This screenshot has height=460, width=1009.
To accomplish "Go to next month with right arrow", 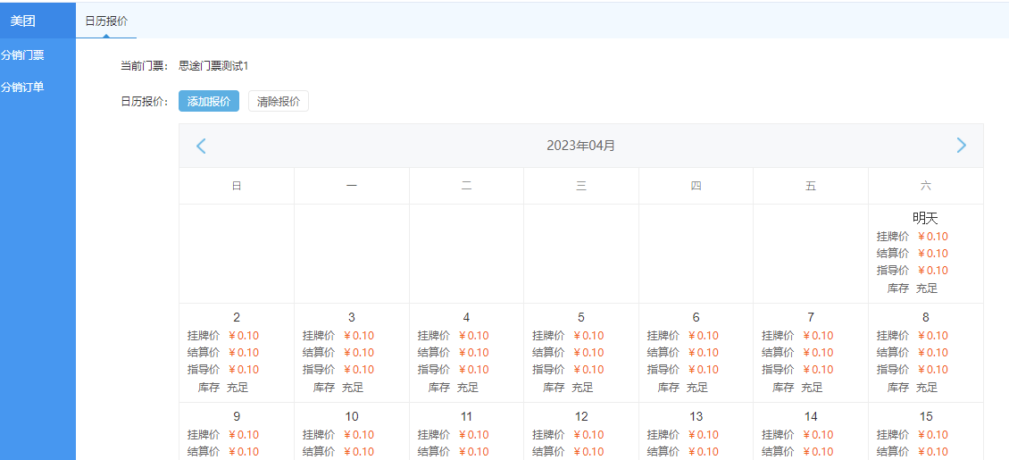I will [x=961, y=146].
